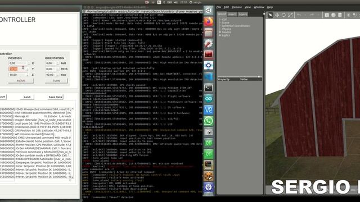Switch to the World tab in Gazebo
This screenshot has width=360, height=202.
(222, 14)
